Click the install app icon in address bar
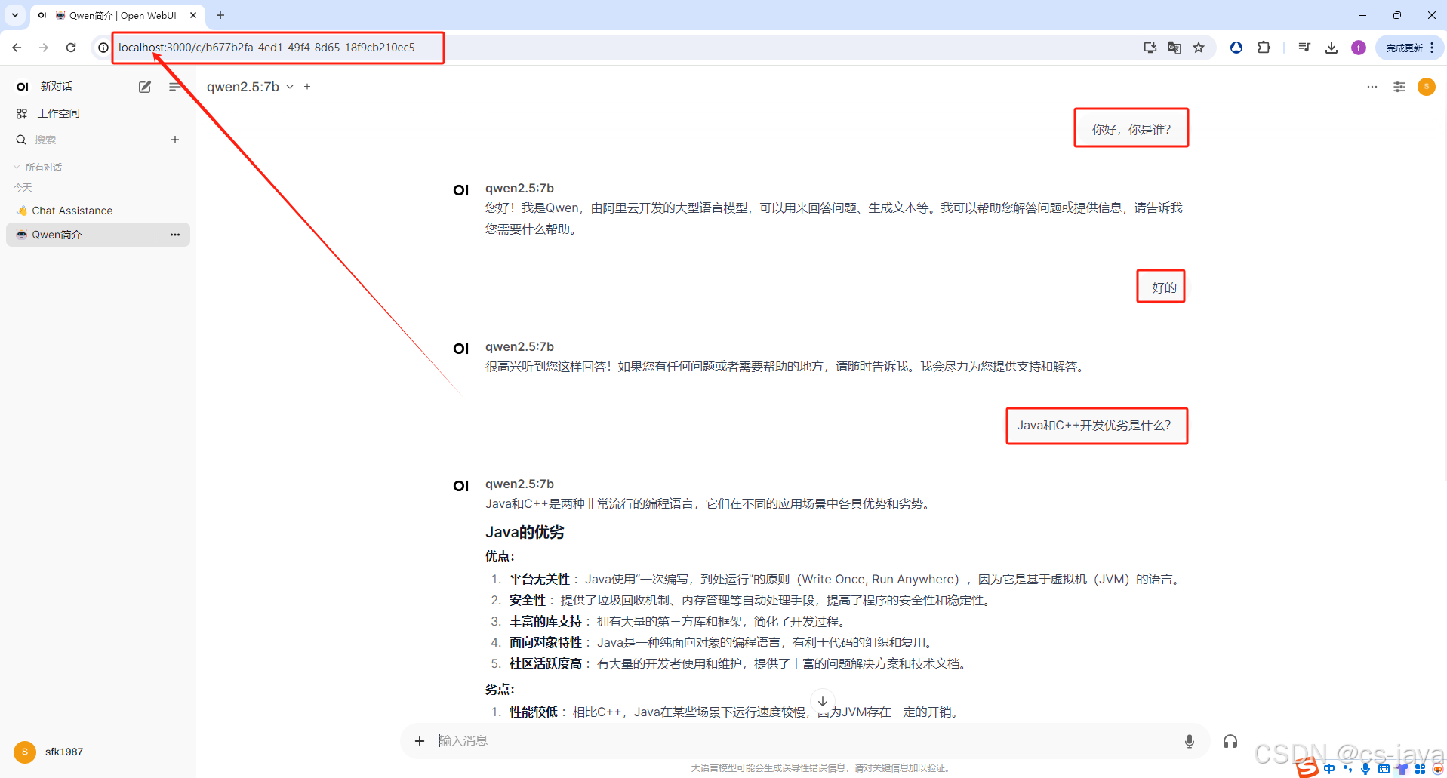The height and width of the screenshot is (778, 1447). 1150,48
